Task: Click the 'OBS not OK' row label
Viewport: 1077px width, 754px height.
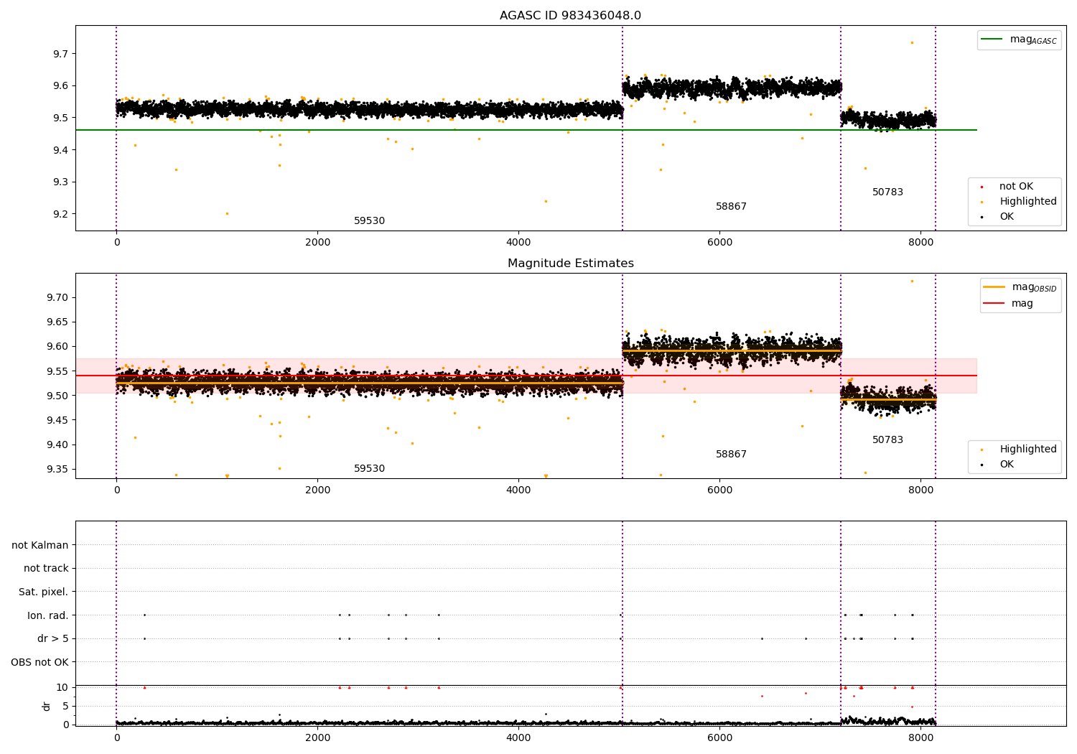Action: tap(39, 662)
